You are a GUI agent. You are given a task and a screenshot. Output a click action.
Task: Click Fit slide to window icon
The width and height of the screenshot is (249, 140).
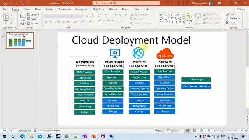[x=247, y=131]
